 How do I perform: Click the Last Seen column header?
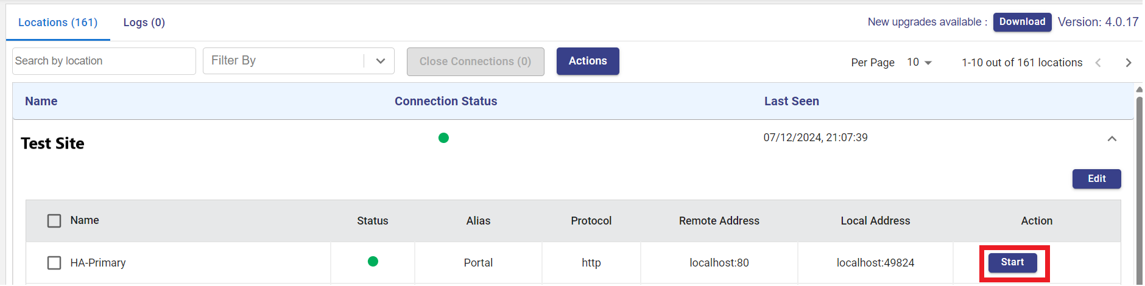tap(791, 101)
